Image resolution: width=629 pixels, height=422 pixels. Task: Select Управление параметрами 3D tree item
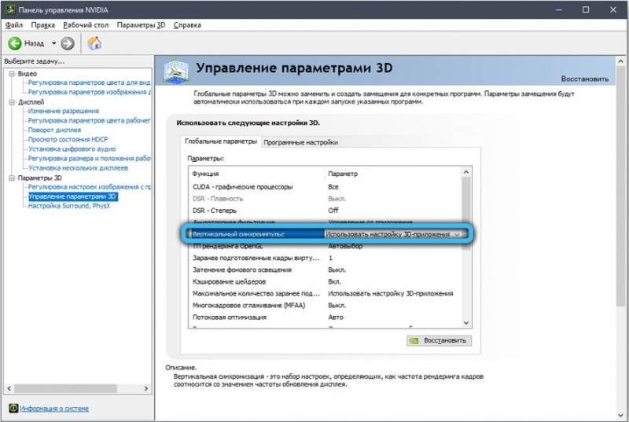[72, 196]
